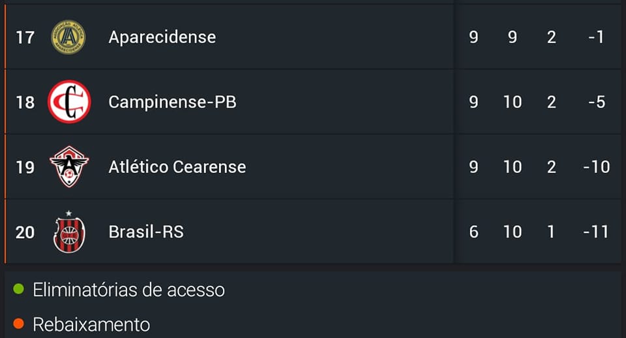
Task: Open the Atlético Cearense team name
Action: (x=177, y=167)
